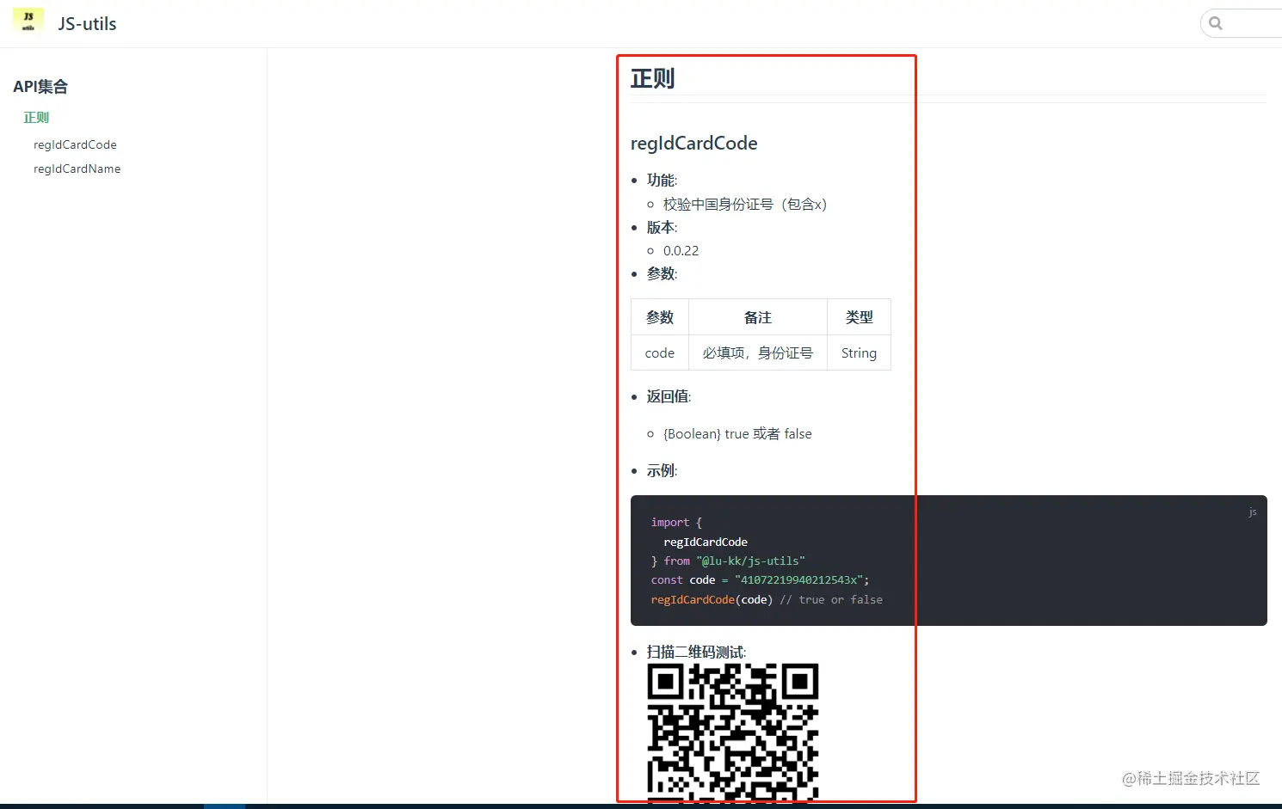
Task: Click the 扫描二维码测试 list label
Action: pyautogui.click(x=695, y=652)
